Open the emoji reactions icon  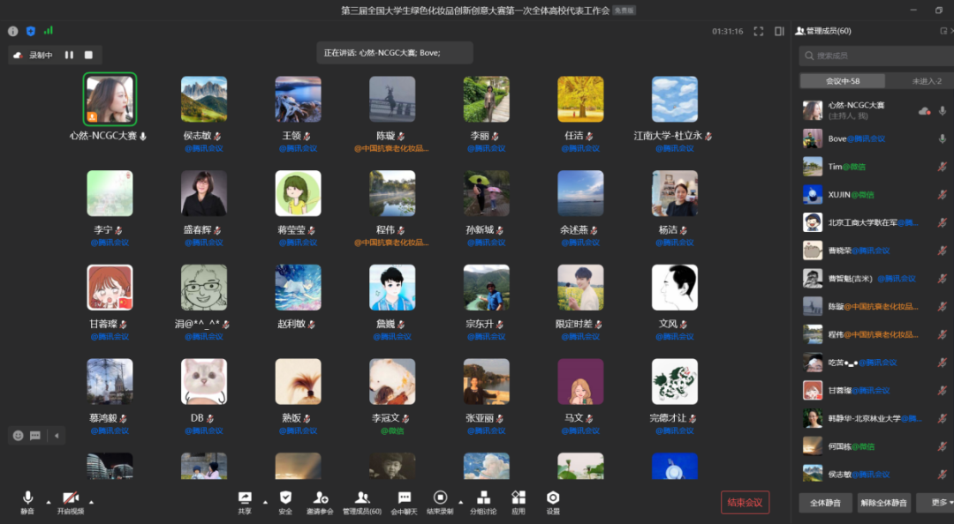point(19,435)
